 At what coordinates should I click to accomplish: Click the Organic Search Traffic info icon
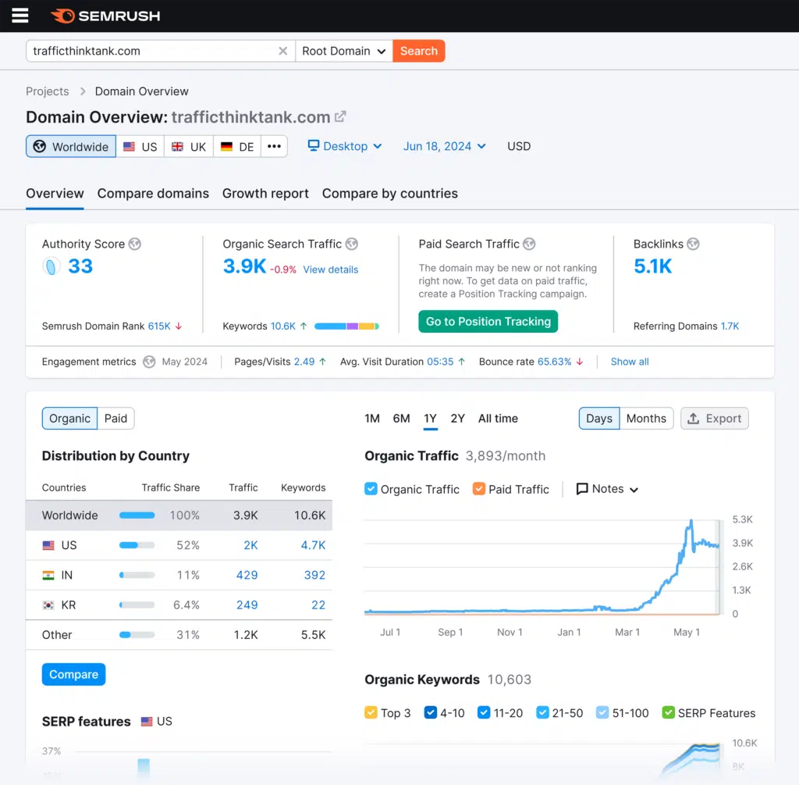[x=352, y=244]
